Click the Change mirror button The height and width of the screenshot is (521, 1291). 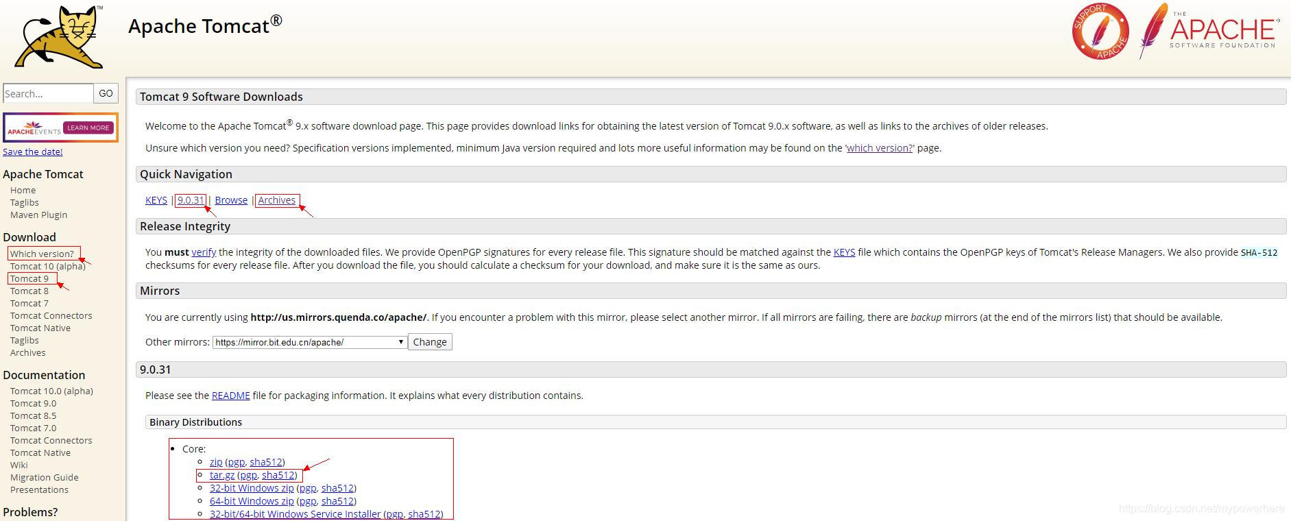click(430, 342)
